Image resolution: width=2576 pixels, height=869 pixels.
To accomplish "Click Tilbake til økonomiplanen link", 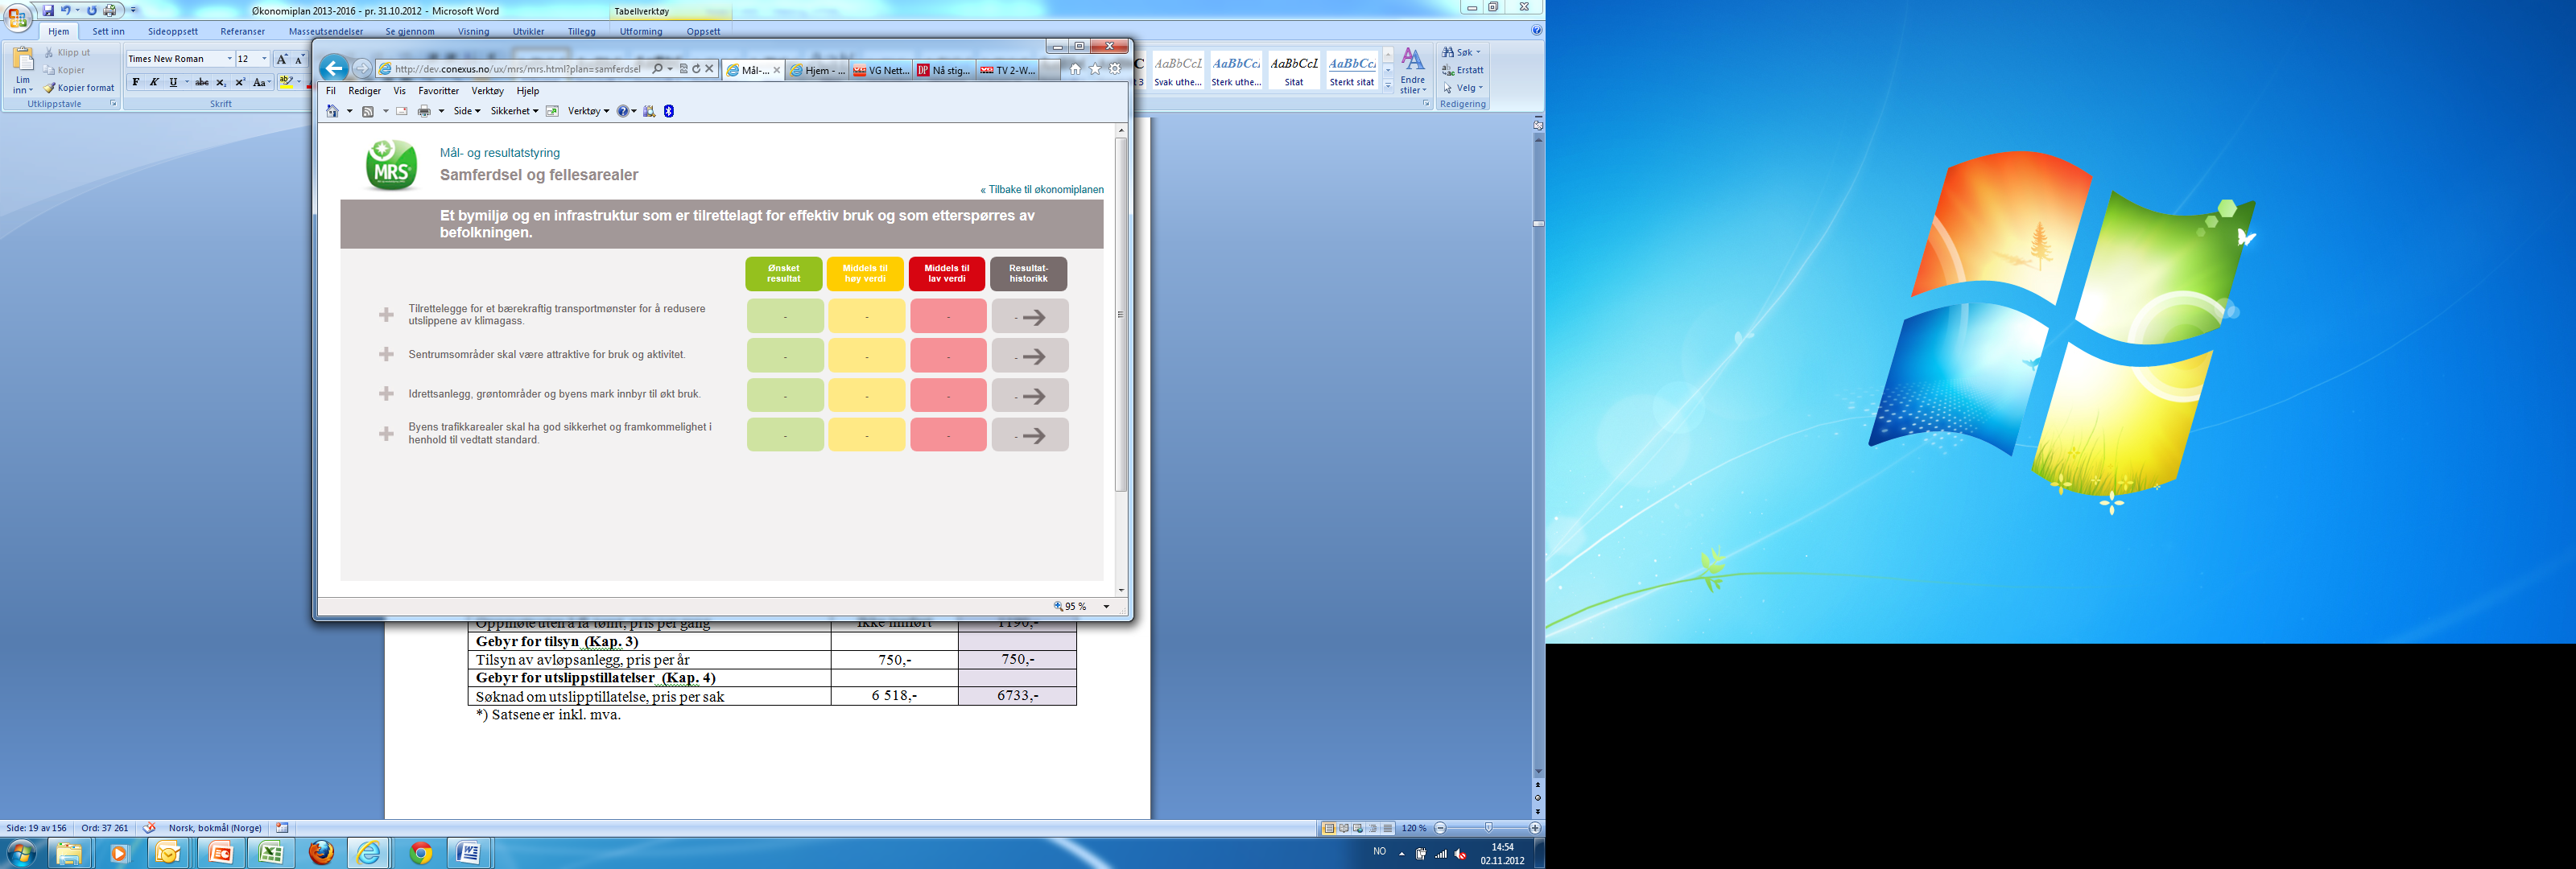I will [x=1042, y=189].
